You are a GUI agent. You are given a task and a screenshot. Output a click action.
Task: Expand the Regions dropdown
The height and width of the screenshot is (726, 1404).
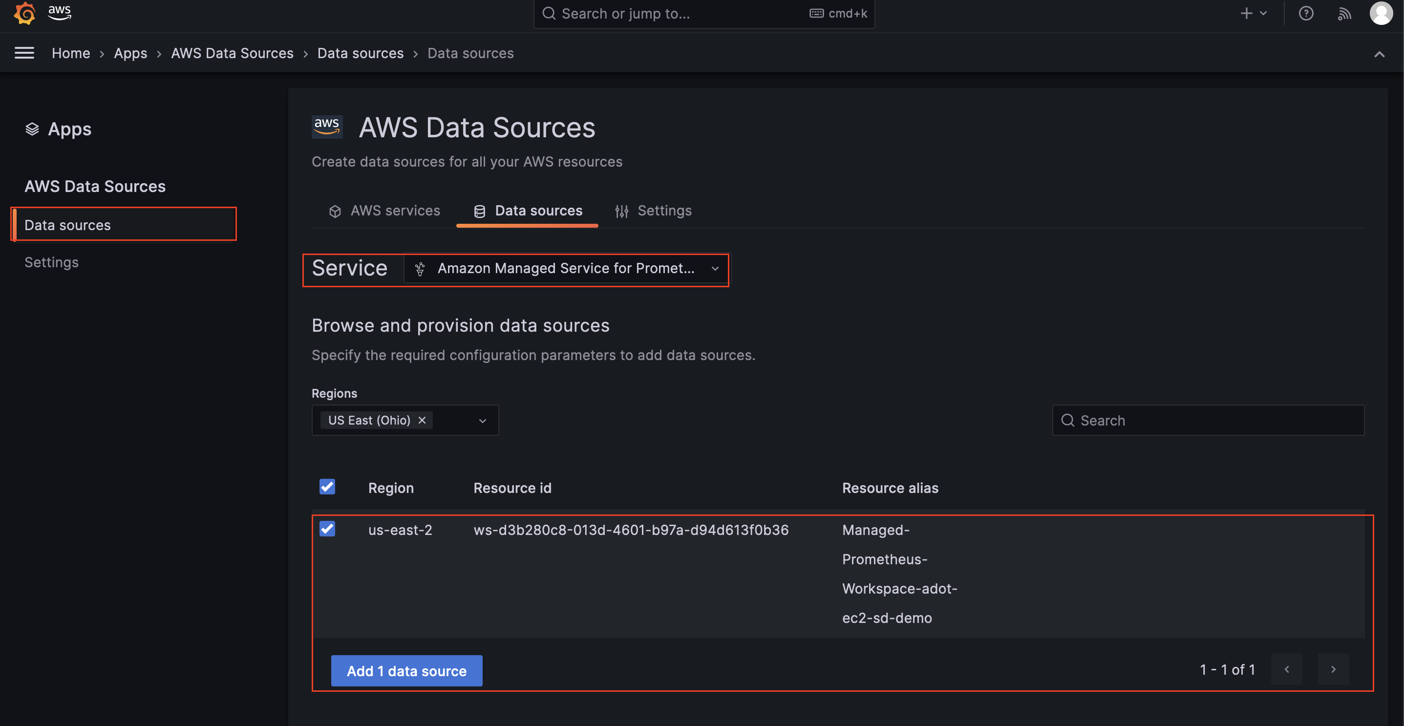point(482,420)
